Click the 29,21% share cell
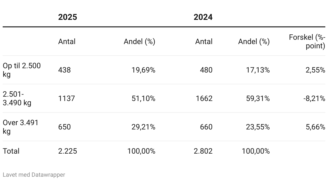328x181 pixels. point(143,127)
